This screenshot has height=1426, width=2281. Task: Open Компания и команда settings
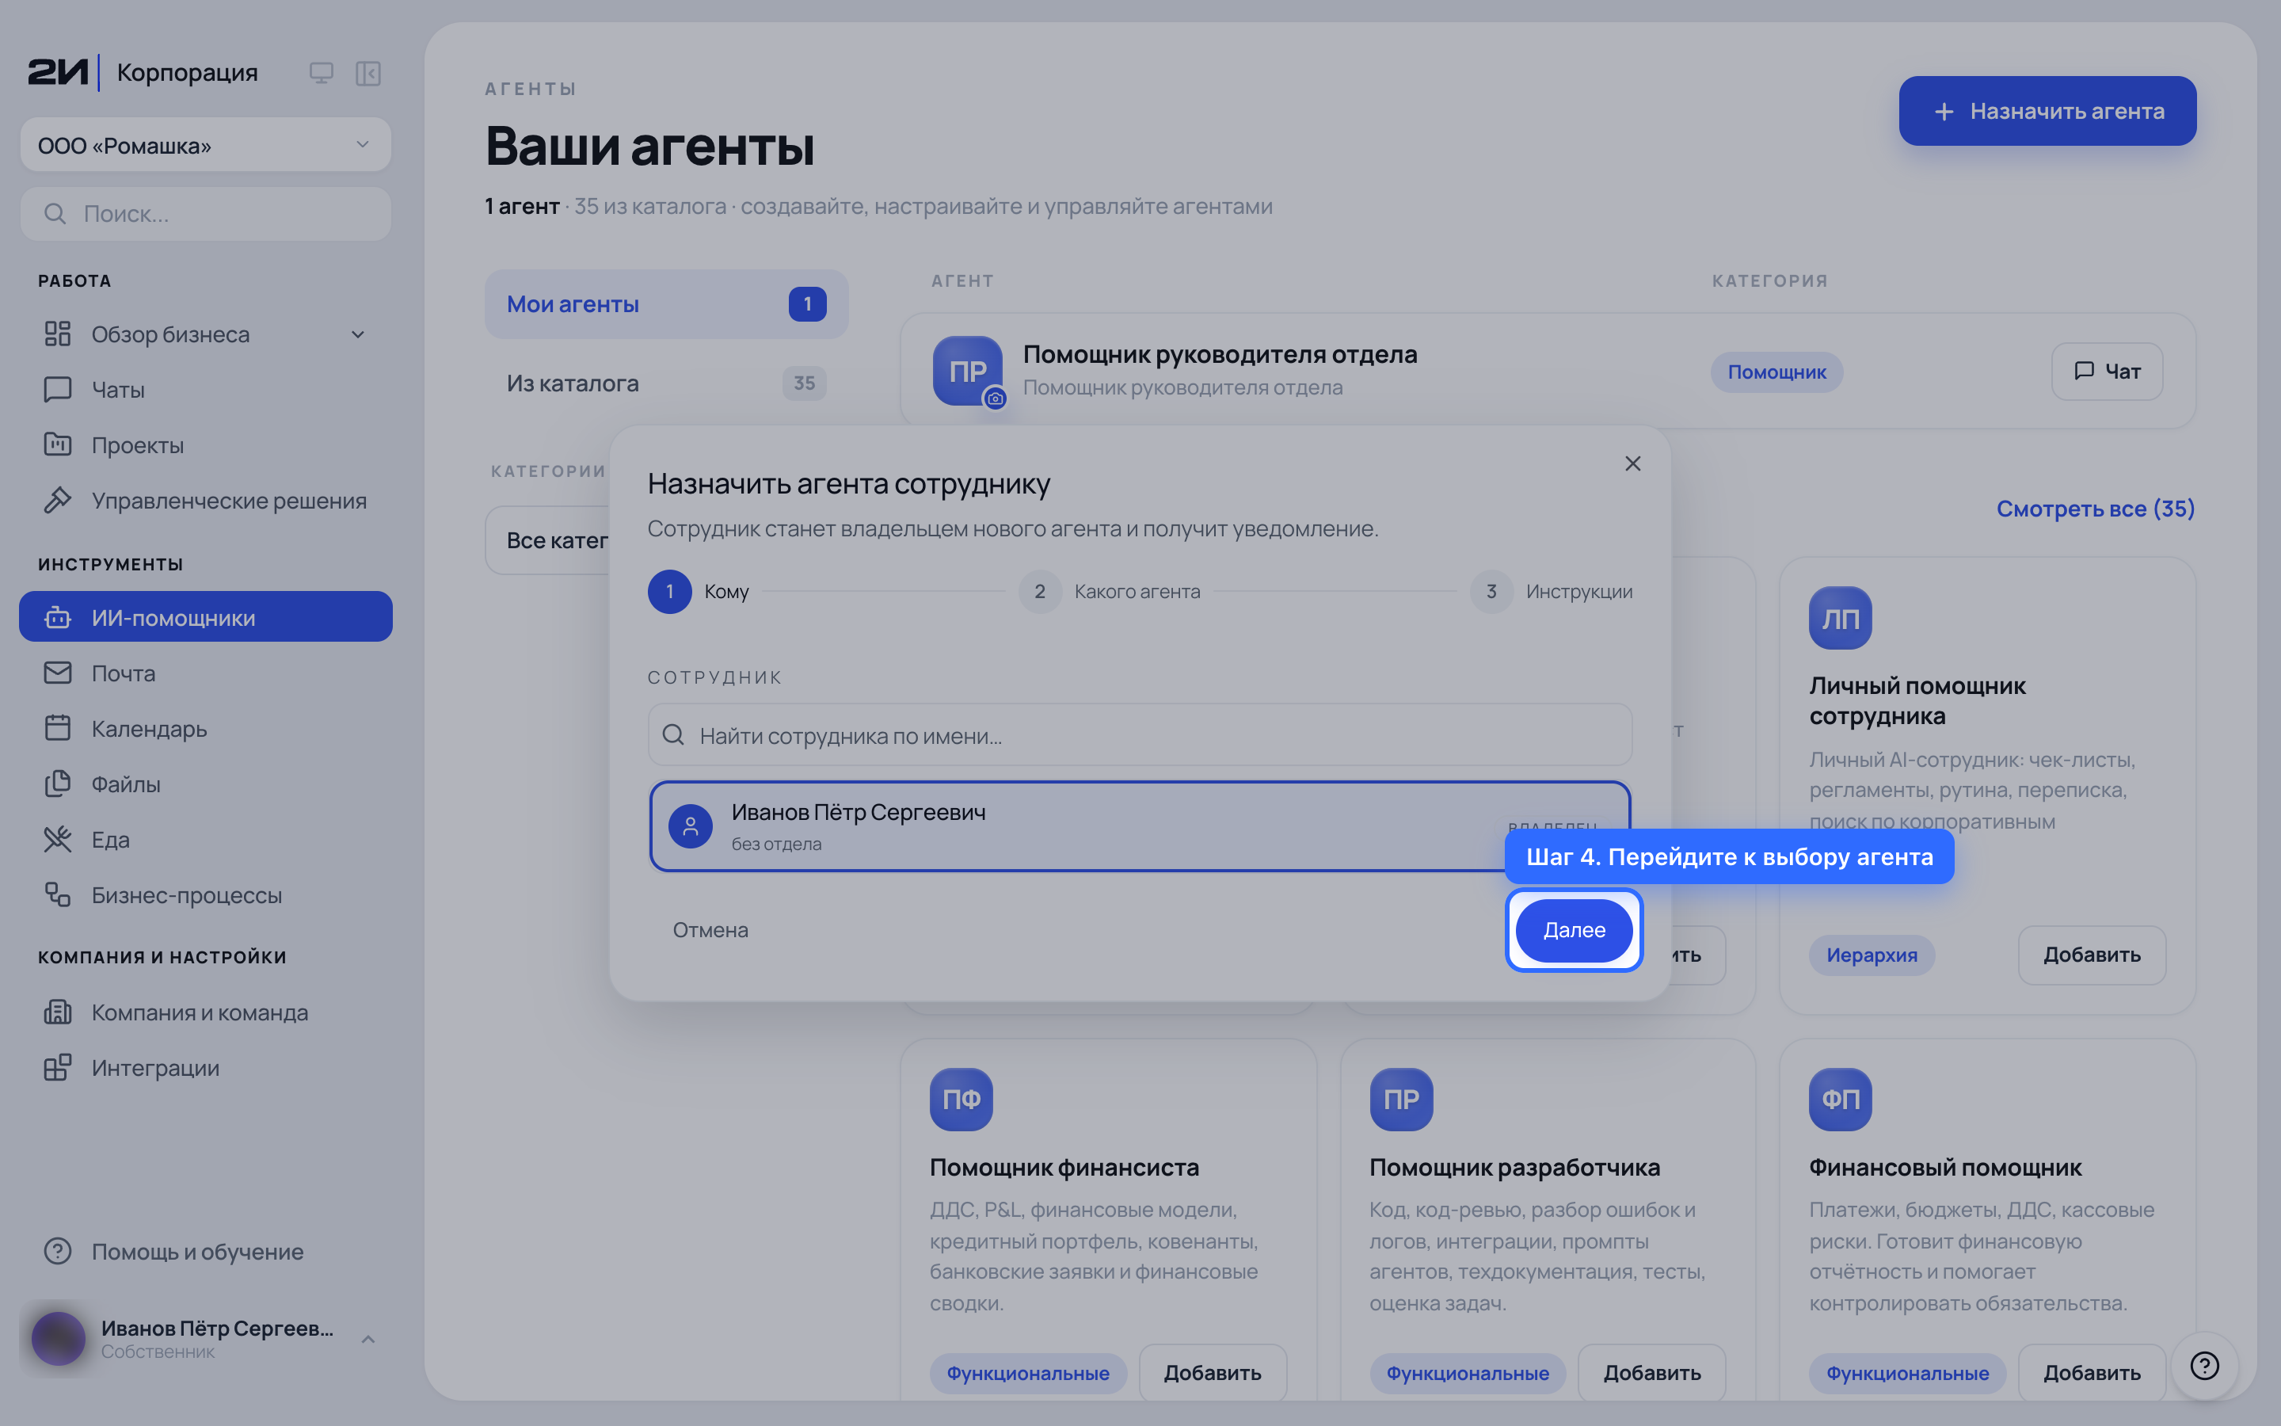click(x=205, y=1012)
